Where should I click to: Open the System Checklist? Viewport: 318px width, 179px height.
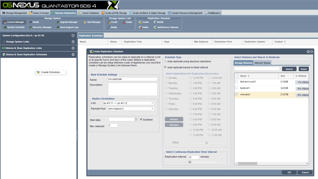14,27
